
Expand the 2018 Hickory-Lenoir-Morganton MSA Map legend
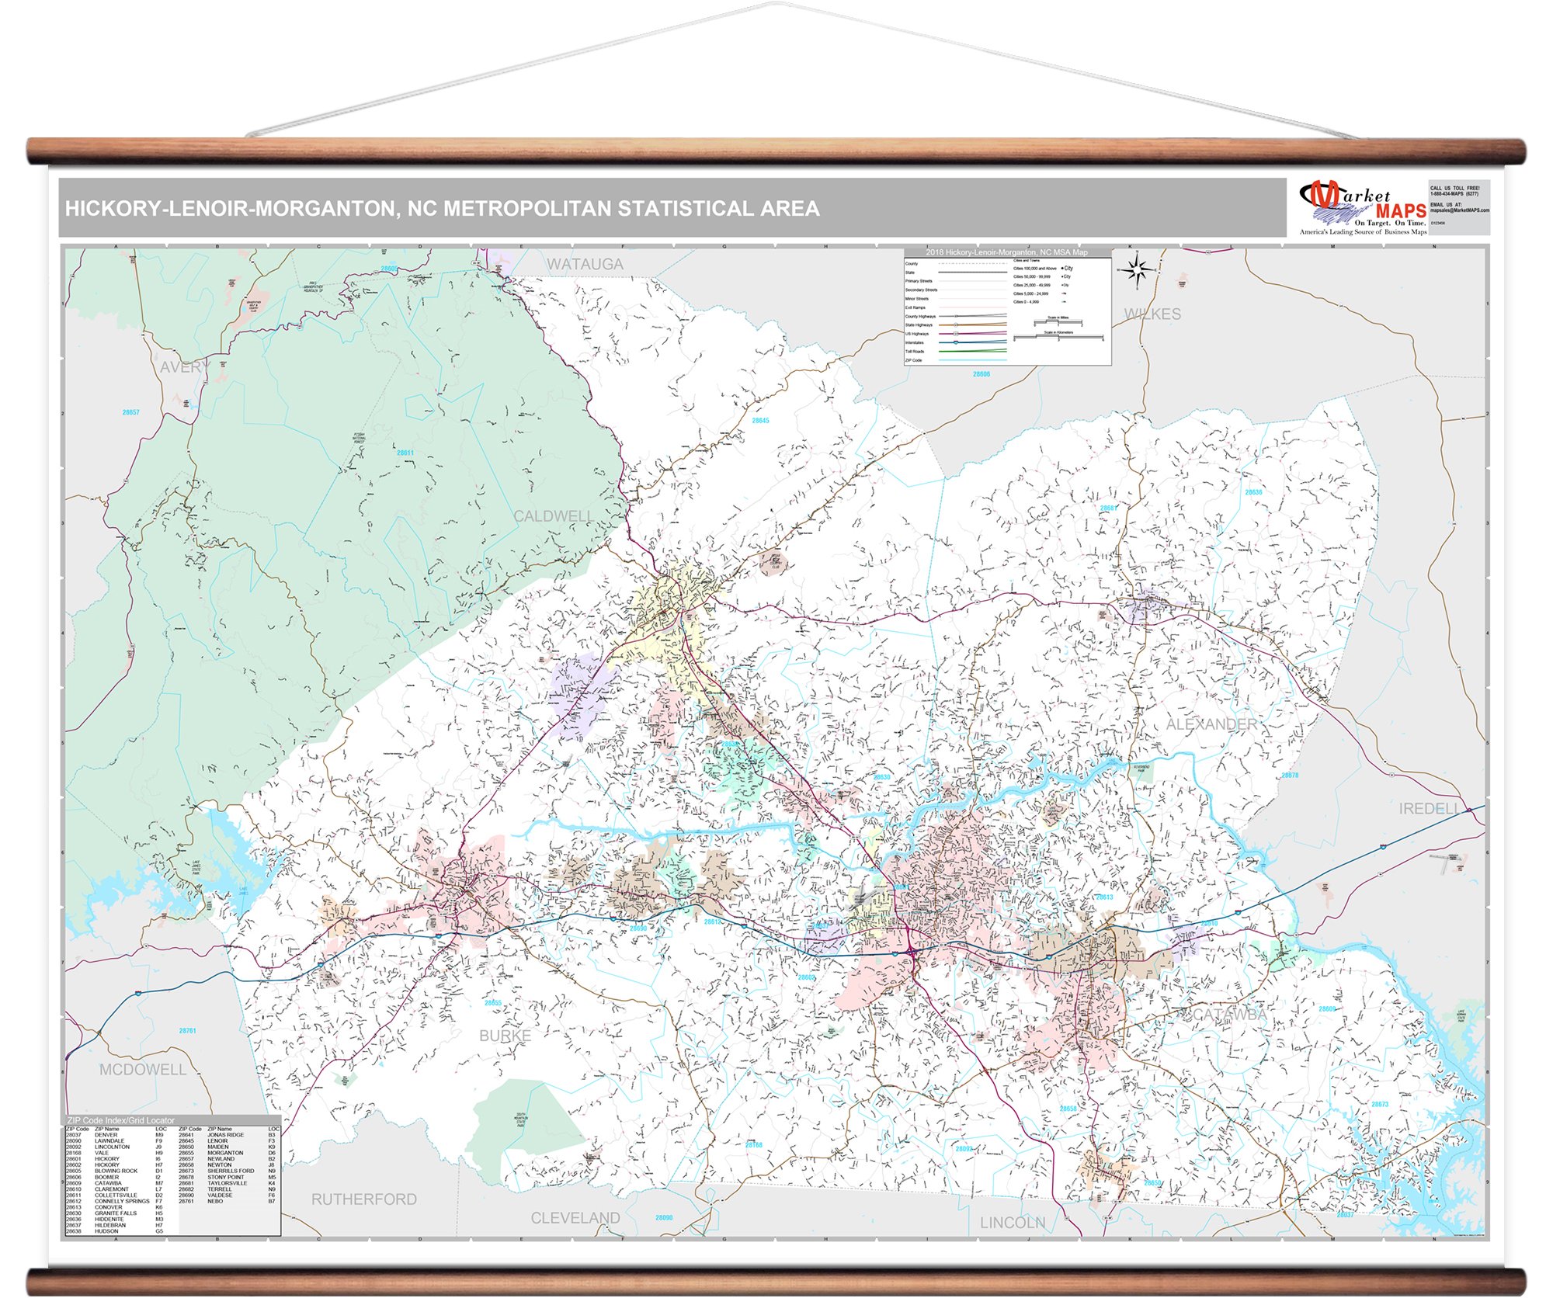pos(1006,252)
